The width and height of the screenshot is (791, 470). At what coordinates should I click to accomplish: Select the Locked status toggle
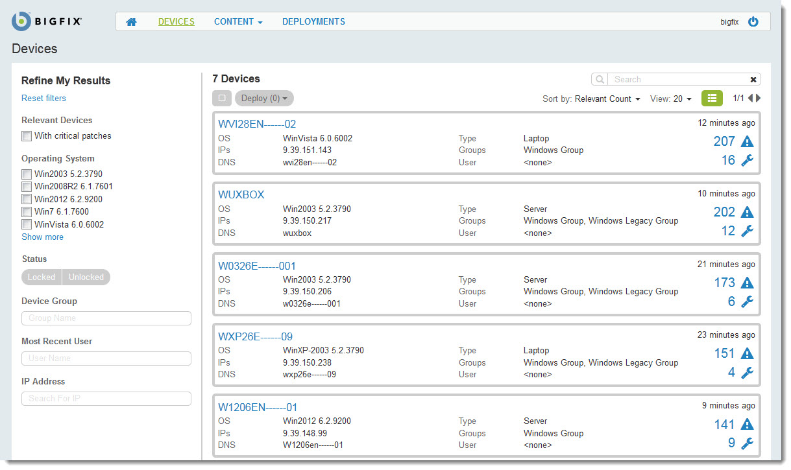coord(42,277)
